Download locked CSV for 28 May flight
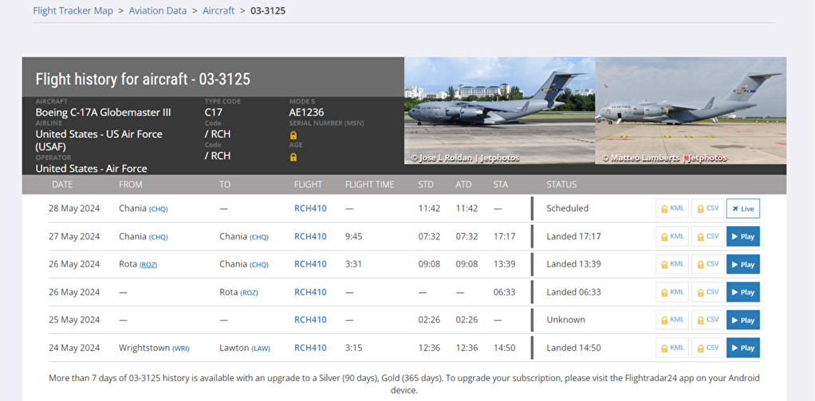This screenshot has height=401, width=815. click(x=707, y=208)
